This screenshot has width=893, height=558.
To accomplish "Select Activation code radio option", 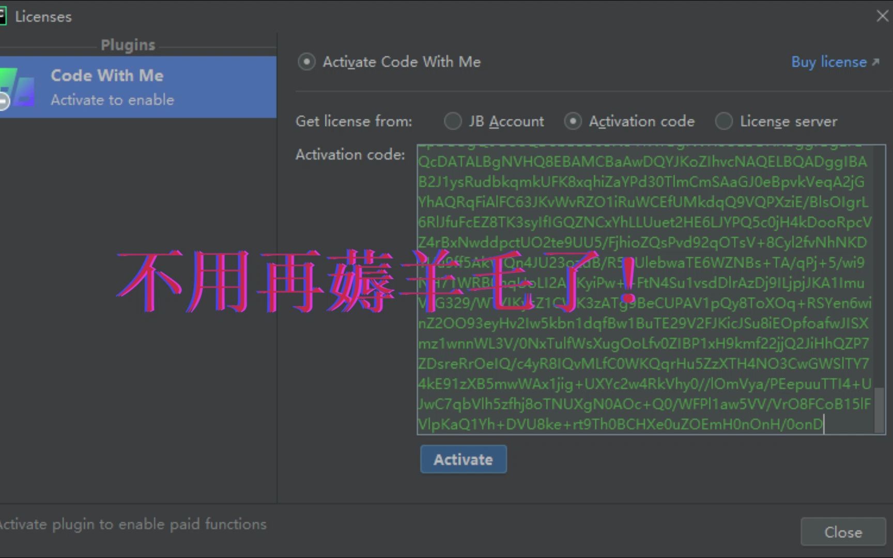I will 573,121.
